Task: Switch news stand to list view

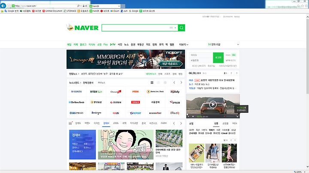Action: click(x=158, y=83)
